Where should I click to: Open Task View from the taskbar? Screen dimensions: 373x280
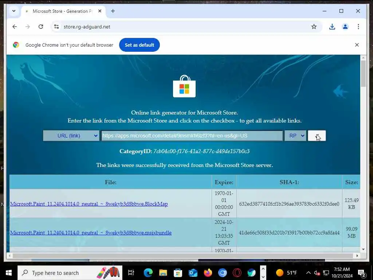pos(131,273)
